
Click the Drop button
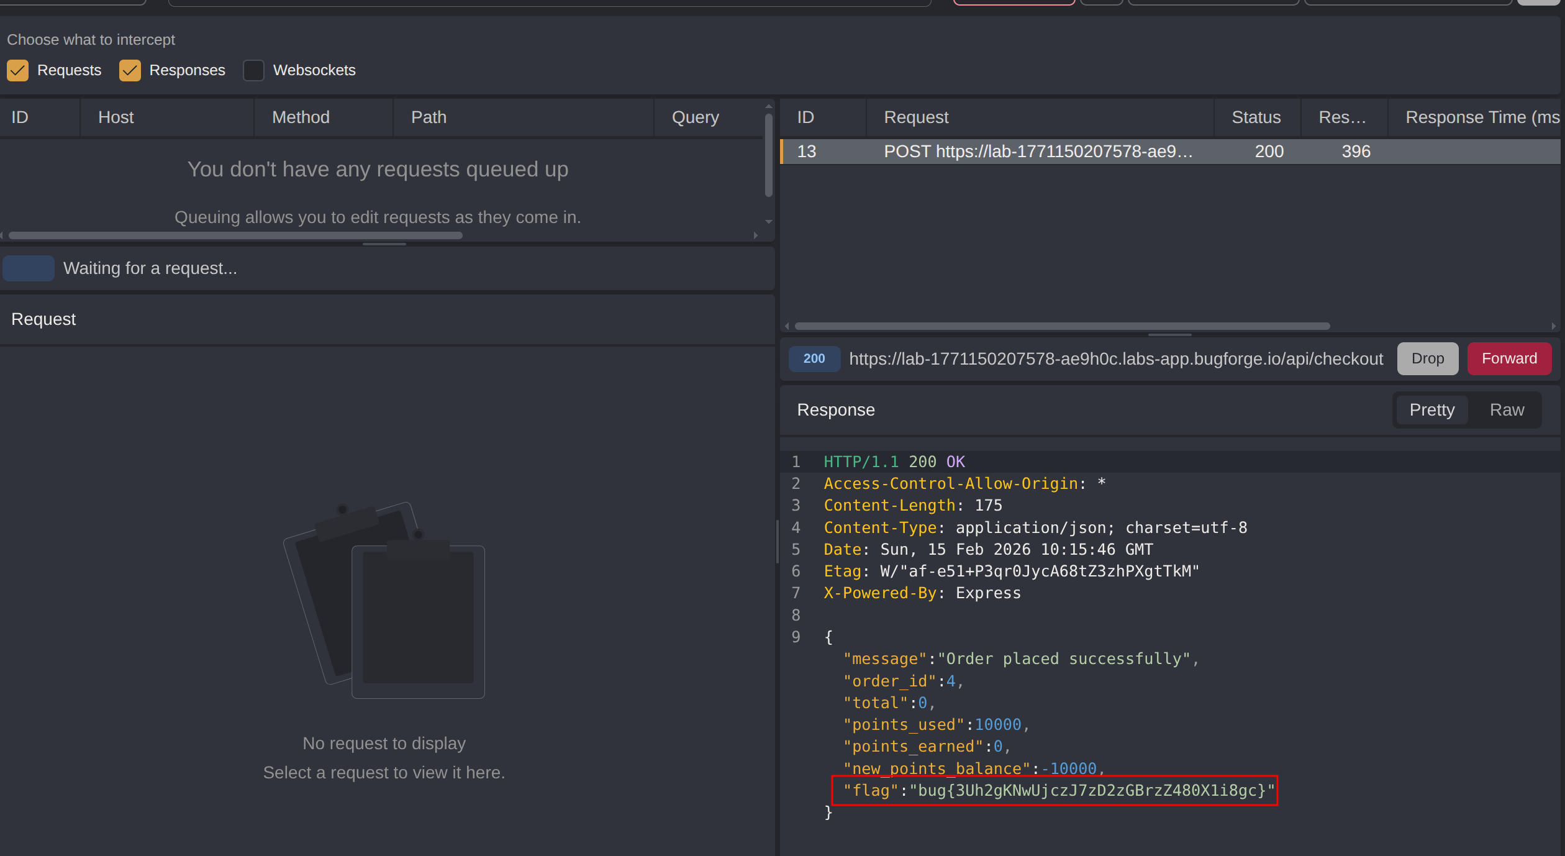[x=1427, y=358]
